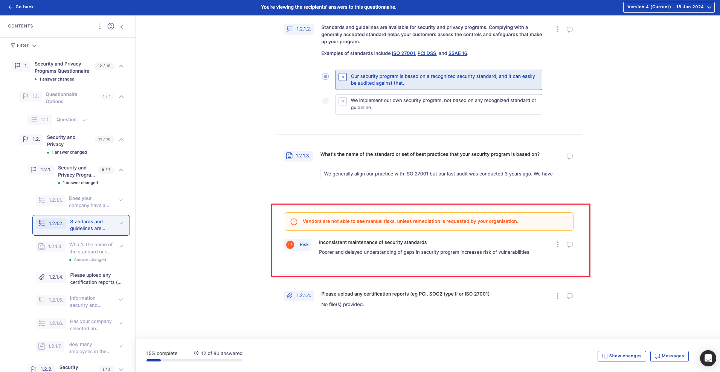Select radio option b, own security program
Screen dimensions: 720x372
click(325, 101)
